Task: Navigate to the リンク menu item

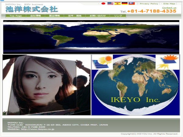Action: pyautogui.click(x=118, y=16)
